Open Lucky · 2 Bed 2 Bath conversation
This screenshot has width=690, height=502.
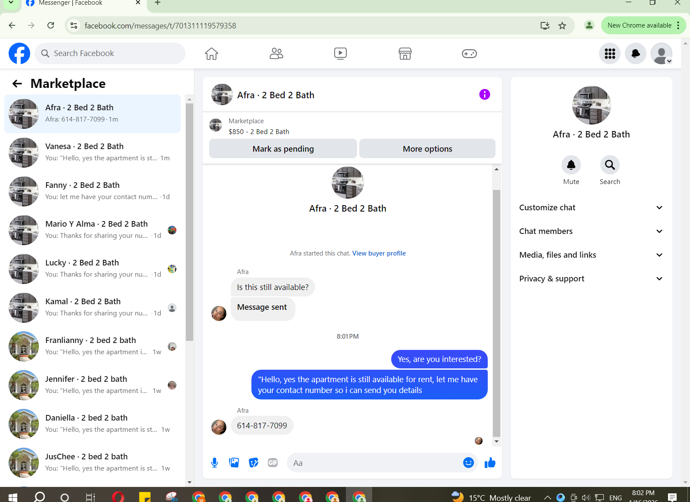coord(93,269)
